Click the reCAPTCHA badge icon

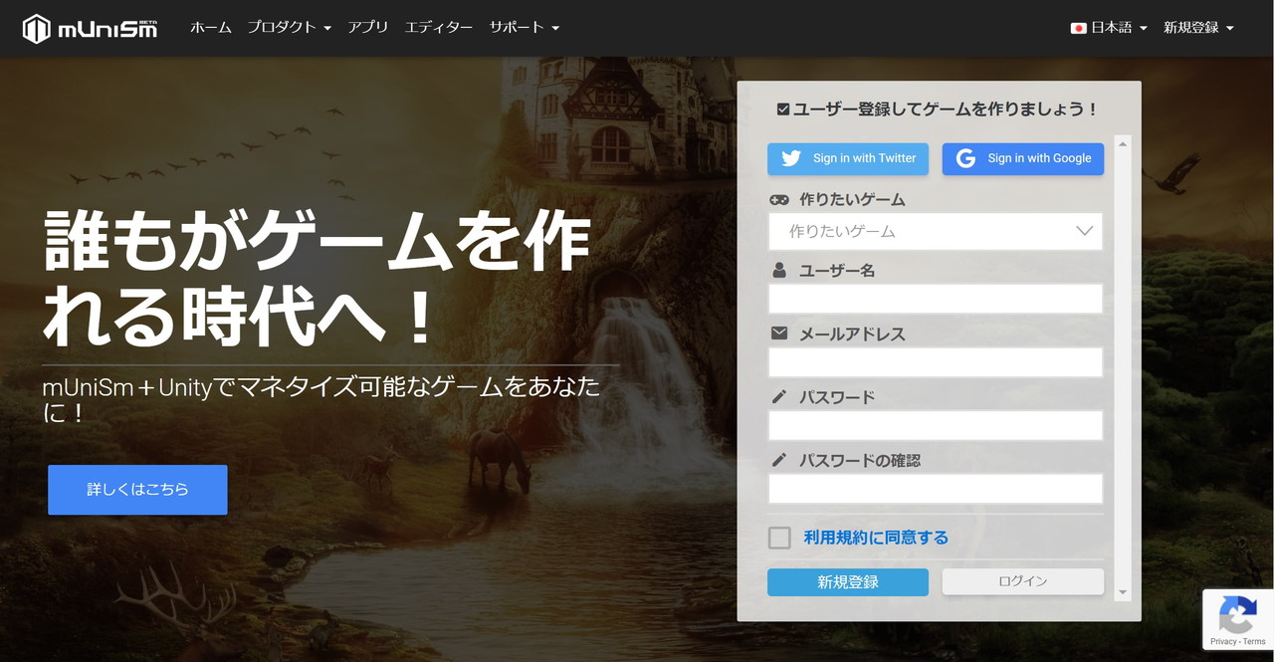[1237, 615]
